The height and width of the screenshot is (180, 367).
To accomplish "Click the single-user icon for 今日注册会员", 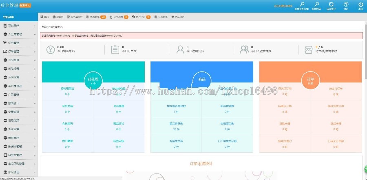I will 180,50.
